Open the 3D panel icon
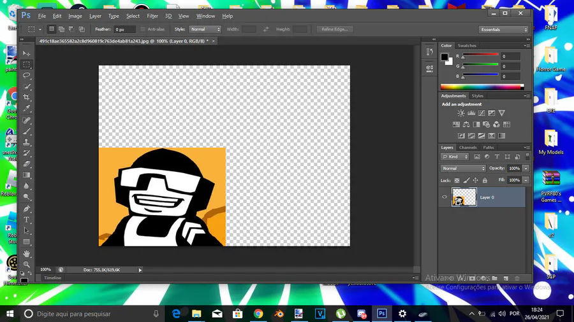The image size is (574, 322). (x=430, y=68)
